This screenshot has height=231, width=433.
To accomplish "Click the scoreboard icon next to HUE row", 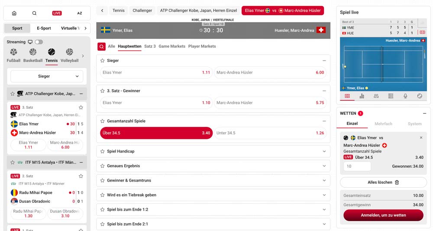I will coord(423,33).
